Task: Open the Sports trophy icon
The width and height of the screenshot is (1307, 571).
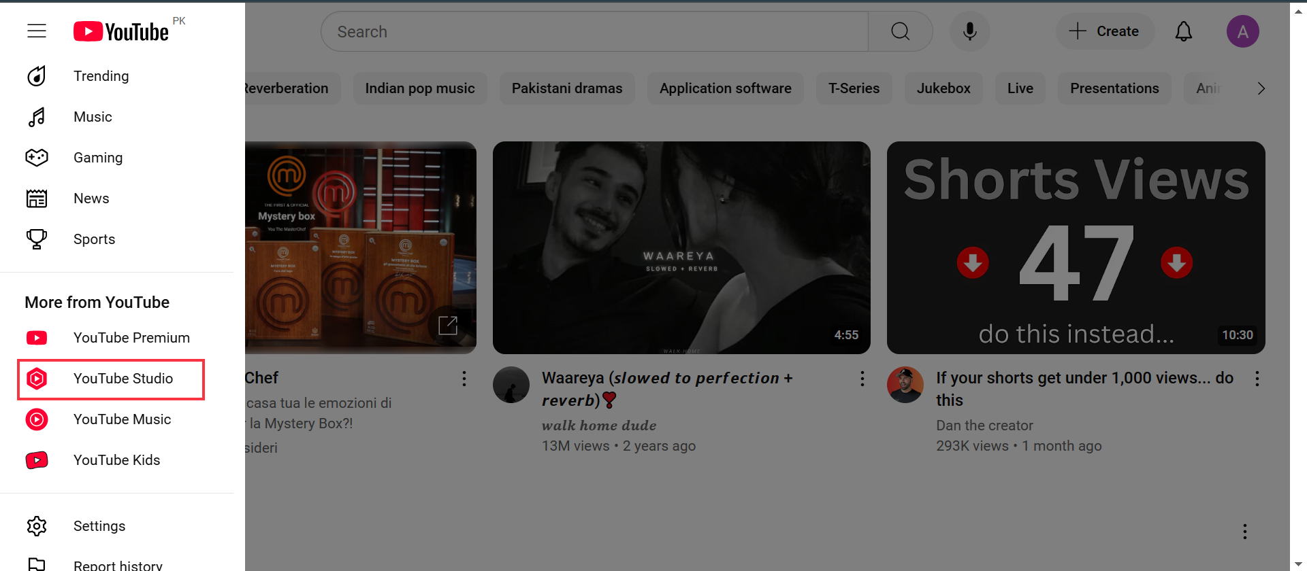Action: click(x=37, y=239)
